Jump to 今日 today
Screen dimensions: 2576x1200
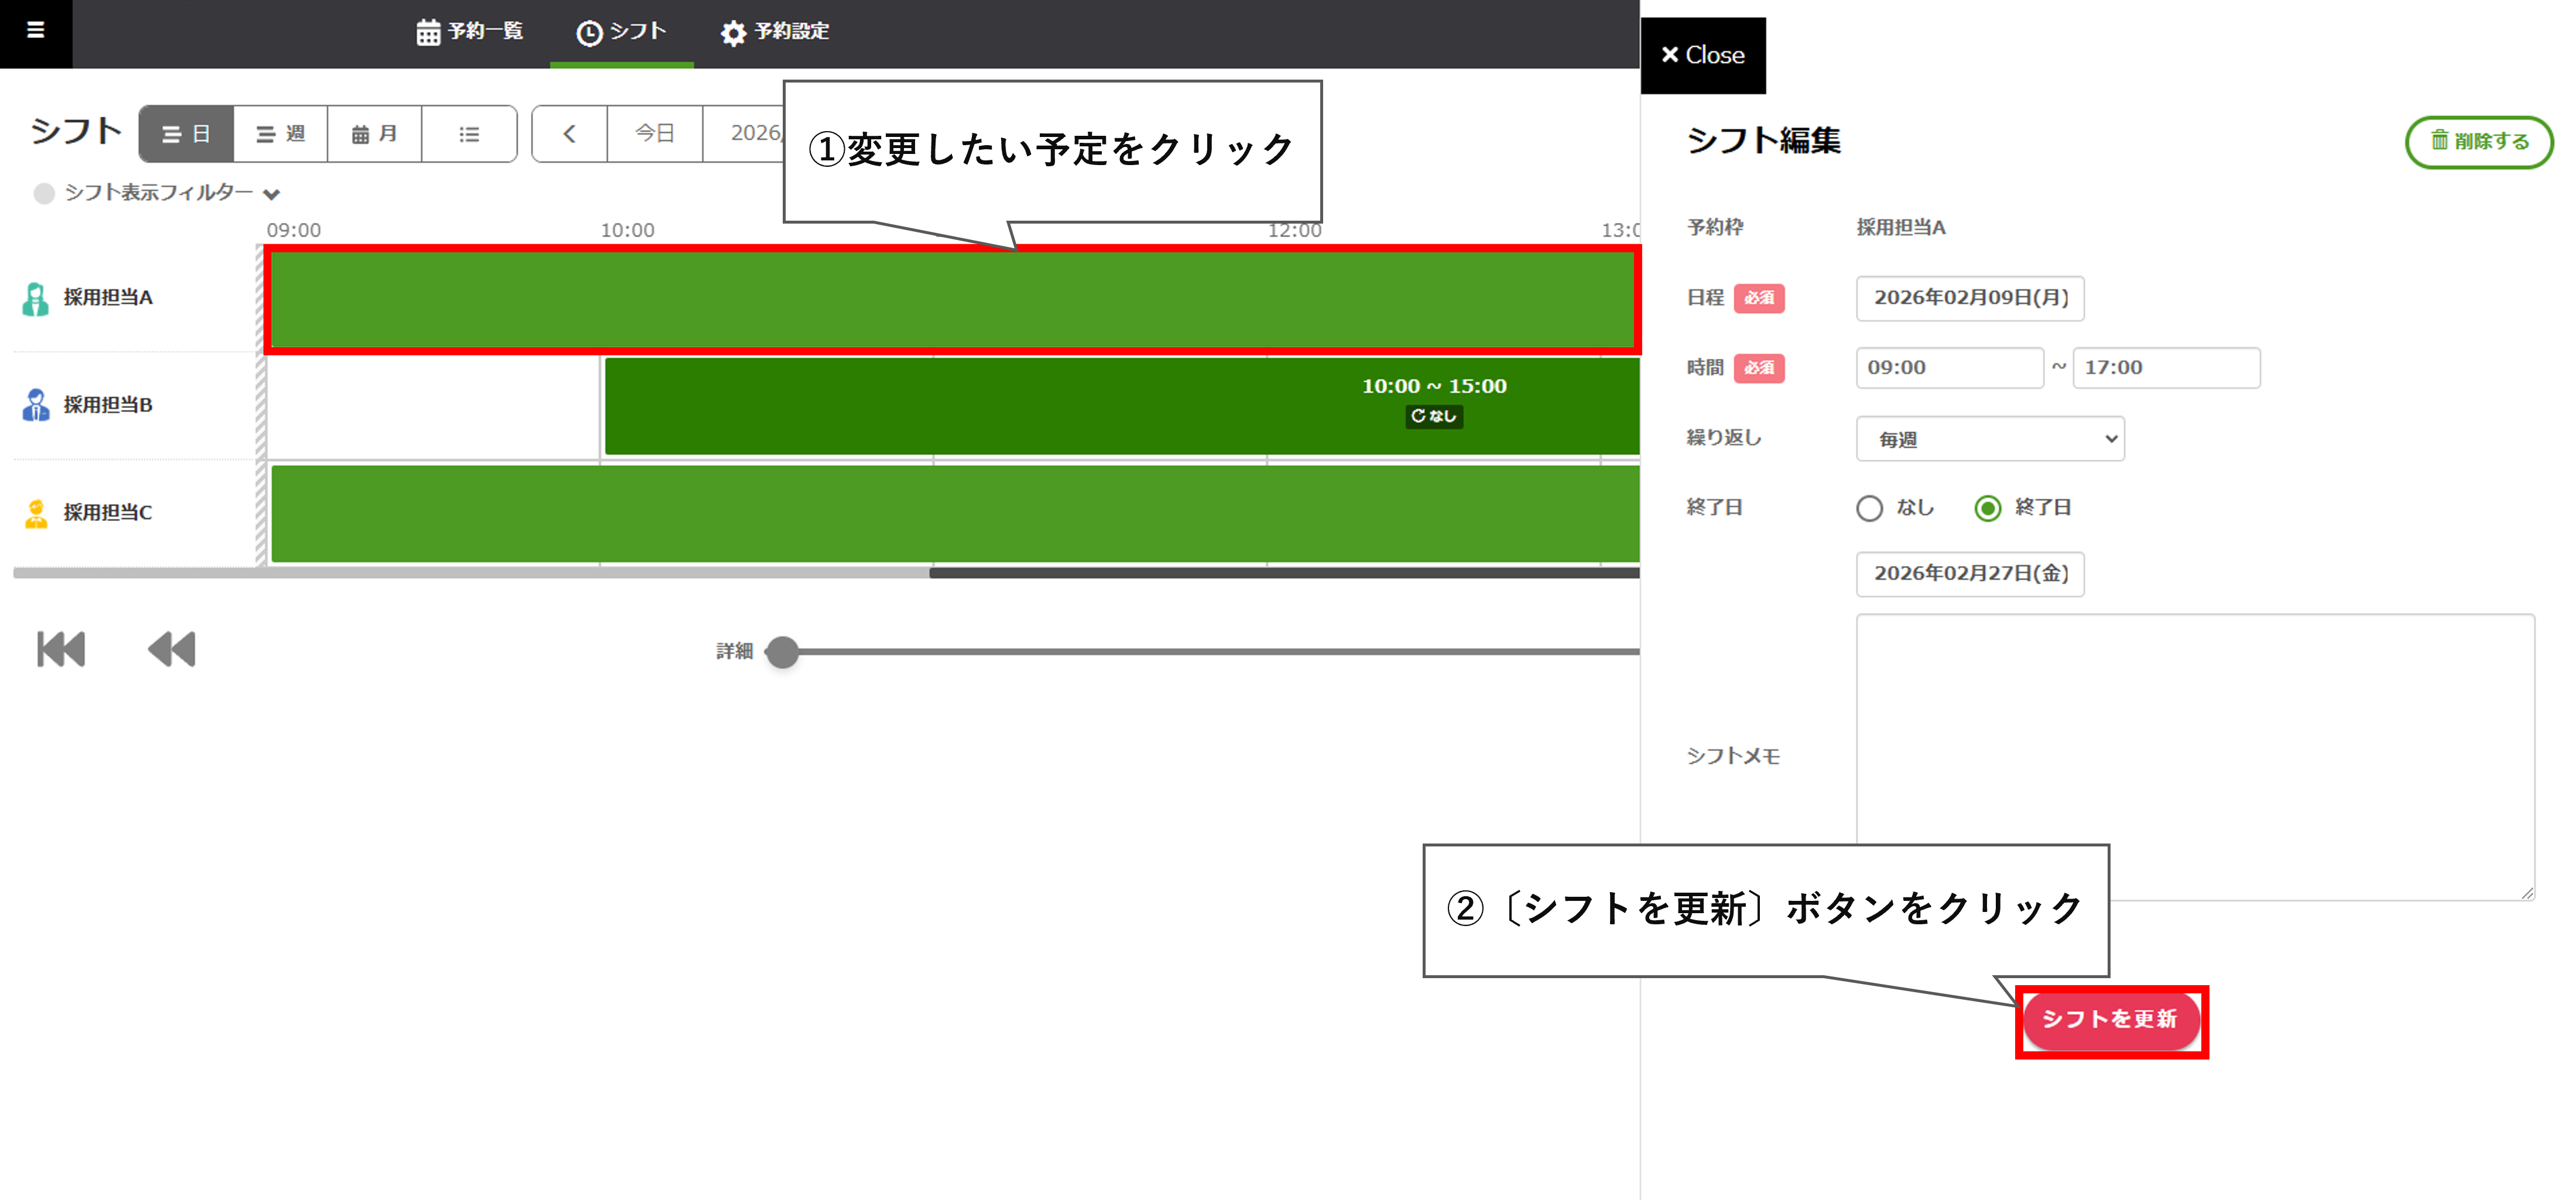point(655,134)
